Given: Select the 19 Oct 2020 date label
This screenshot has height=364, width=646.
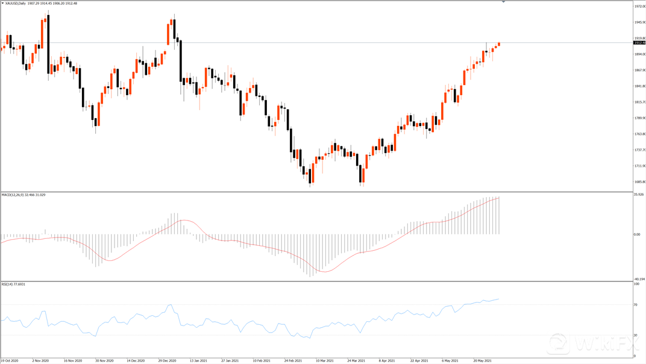Looking at the screenshot, I should coord(10,360).
